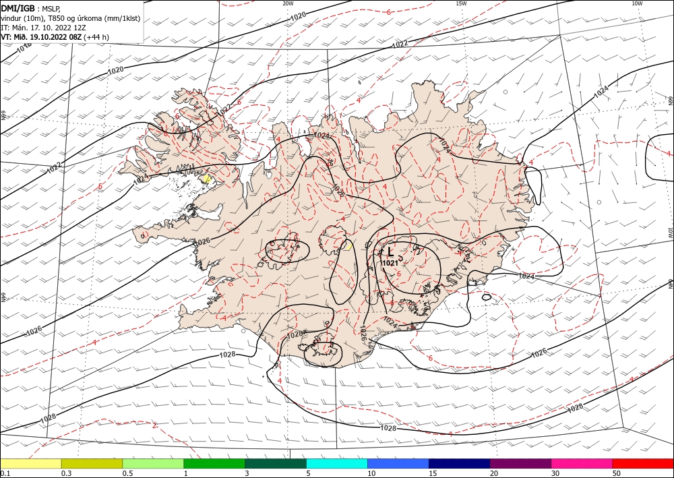The height and width of the screenshot is (478, 674).
Task: Click the red 50+ legend swatch
Action: click(643, 463)
